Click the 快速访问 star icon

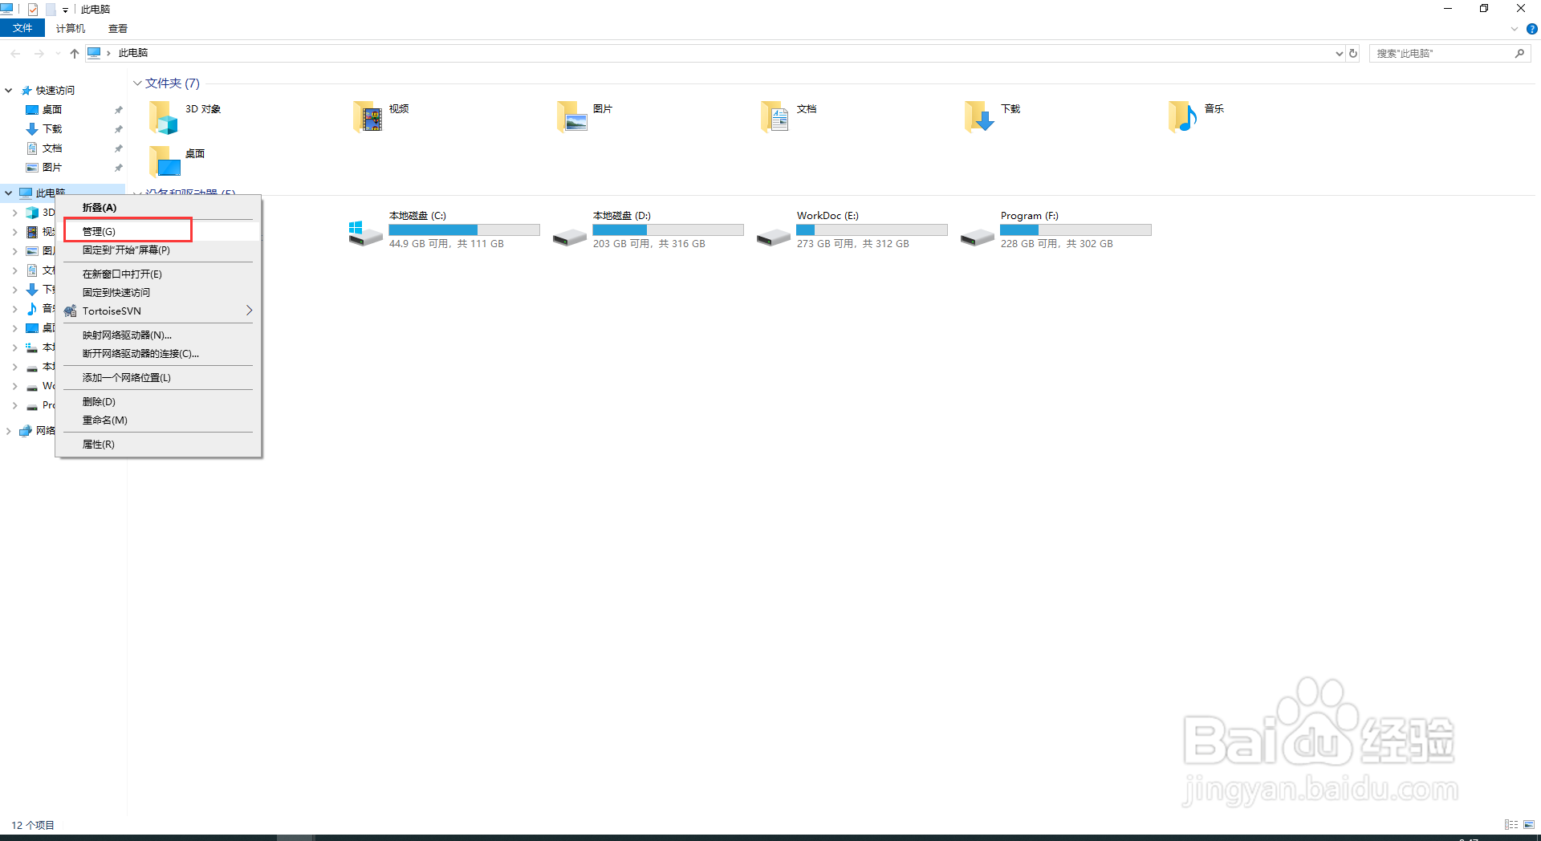[26, 91]
